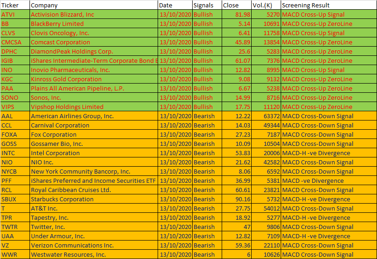
Task: Click close price 81.98 cell
Action: (x=237, y=14)
